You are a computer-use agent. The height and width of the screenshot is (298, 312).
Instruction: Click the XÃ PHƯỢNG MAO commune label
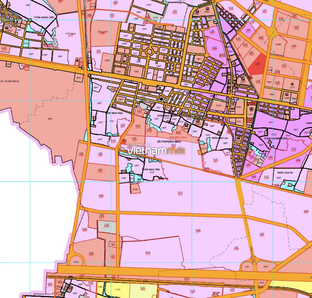coord(169,142)
